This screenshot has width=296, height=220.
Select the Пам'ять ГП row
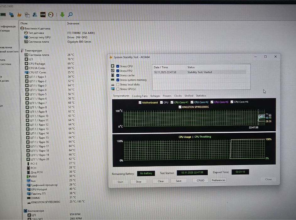coord(51,194)
